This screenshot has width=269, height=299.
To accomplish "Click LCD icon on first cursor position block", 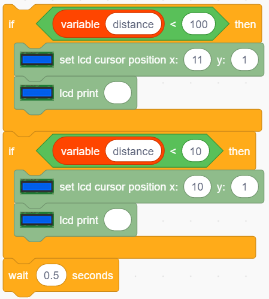I will click(37, 59).
